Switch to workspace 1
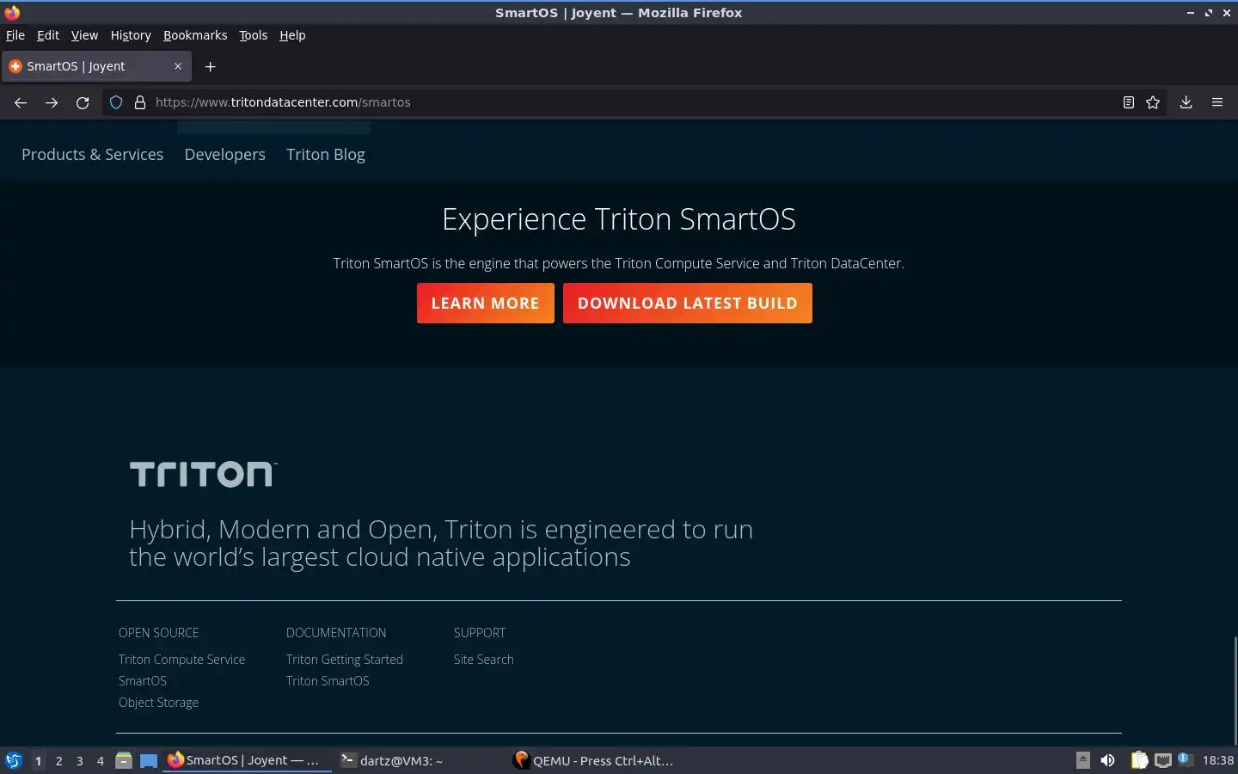This screenshot has height=774, width=1238. [x=38, y=761]
